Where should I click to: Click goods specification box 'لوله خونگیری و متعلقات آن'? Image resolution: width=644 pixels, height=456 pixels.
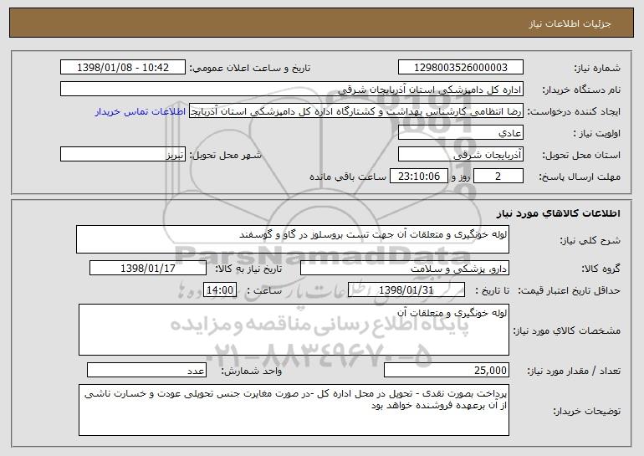point(294,330)
